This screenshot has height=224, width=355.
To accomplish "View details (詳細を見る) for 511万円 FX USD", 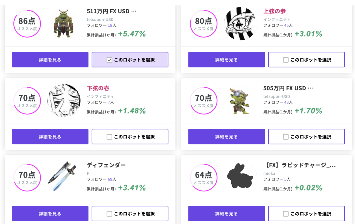I will 50,60.
